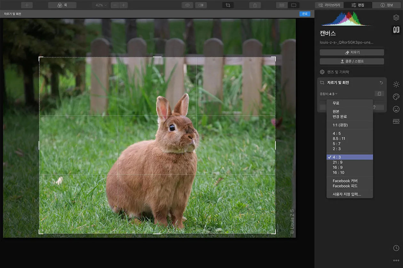Switch to single image view mode

(x=293, y=5)
